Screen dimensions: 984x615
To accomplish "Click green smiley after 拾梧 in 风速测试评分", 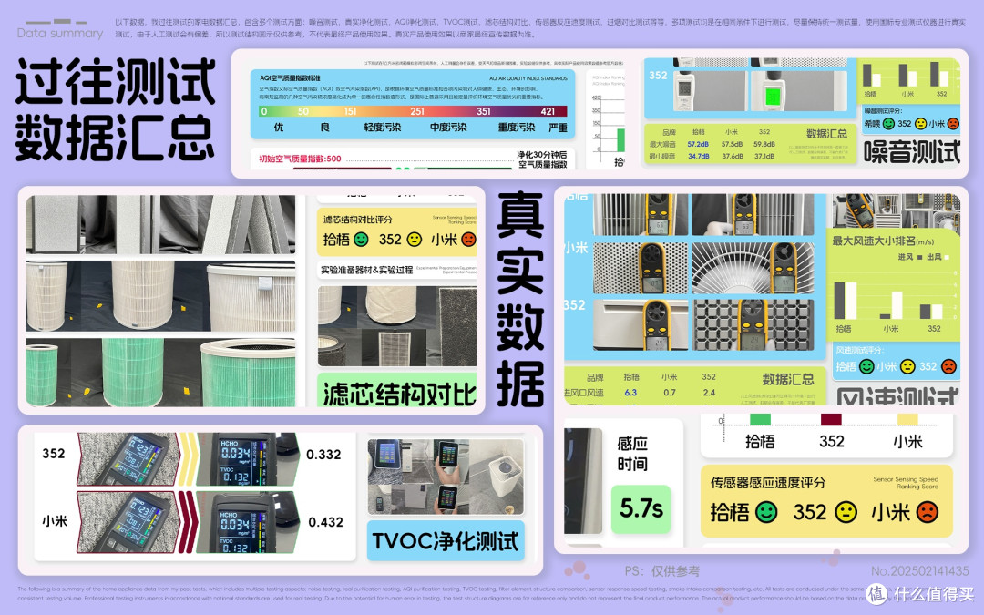I will 866,366.
